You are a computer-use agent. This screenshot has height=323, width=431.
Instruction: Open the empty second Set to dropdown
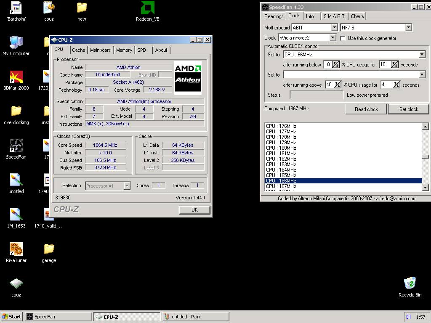point(422,74)
